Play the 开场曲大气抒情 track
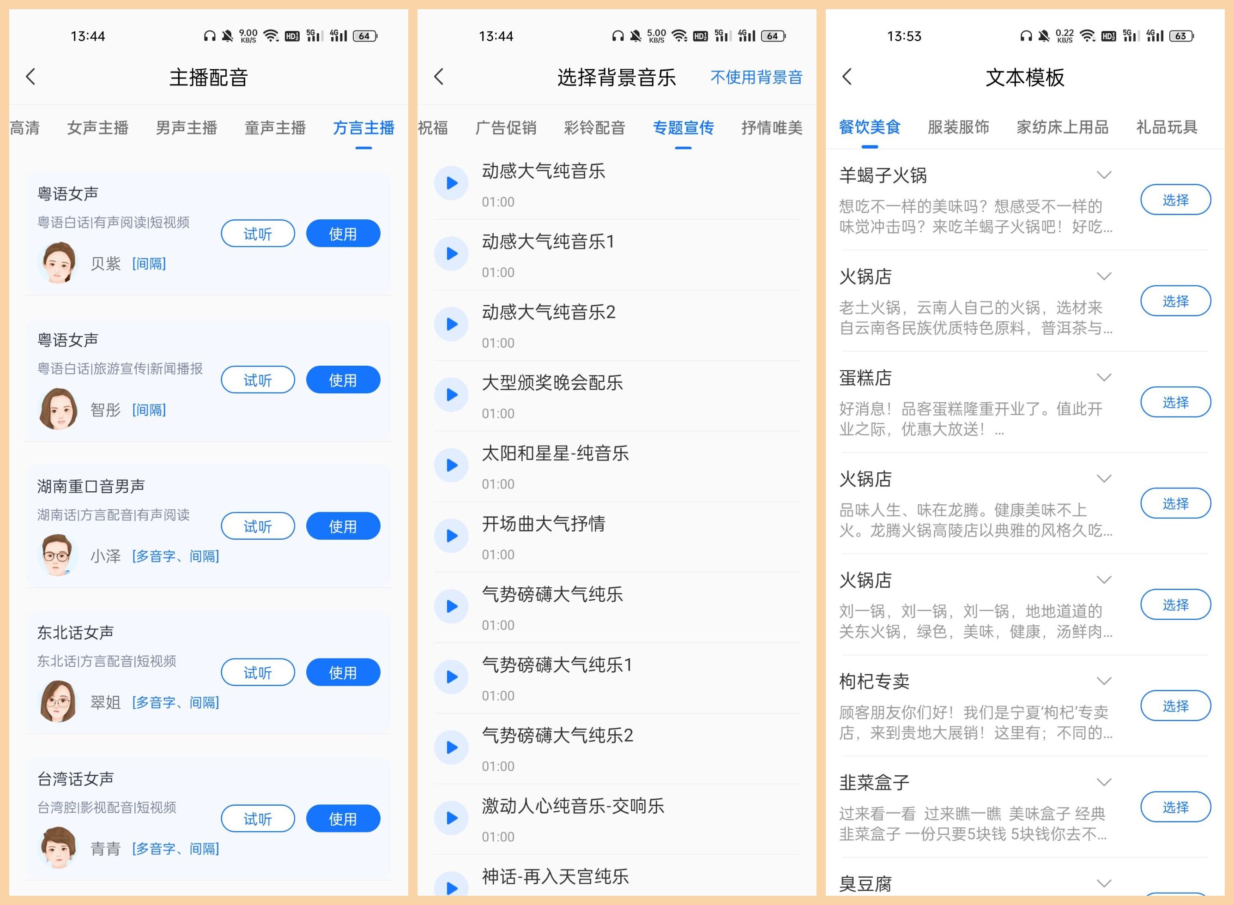The width and height of the screenshot is (1234, 905). point(451,535)
